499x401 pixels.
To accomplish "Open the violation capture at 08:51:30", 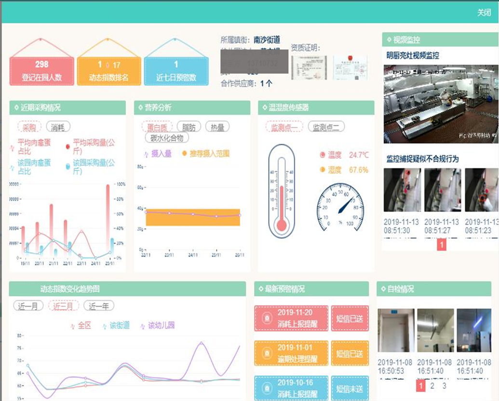I will pyautogui.click(x=402, y=190).
